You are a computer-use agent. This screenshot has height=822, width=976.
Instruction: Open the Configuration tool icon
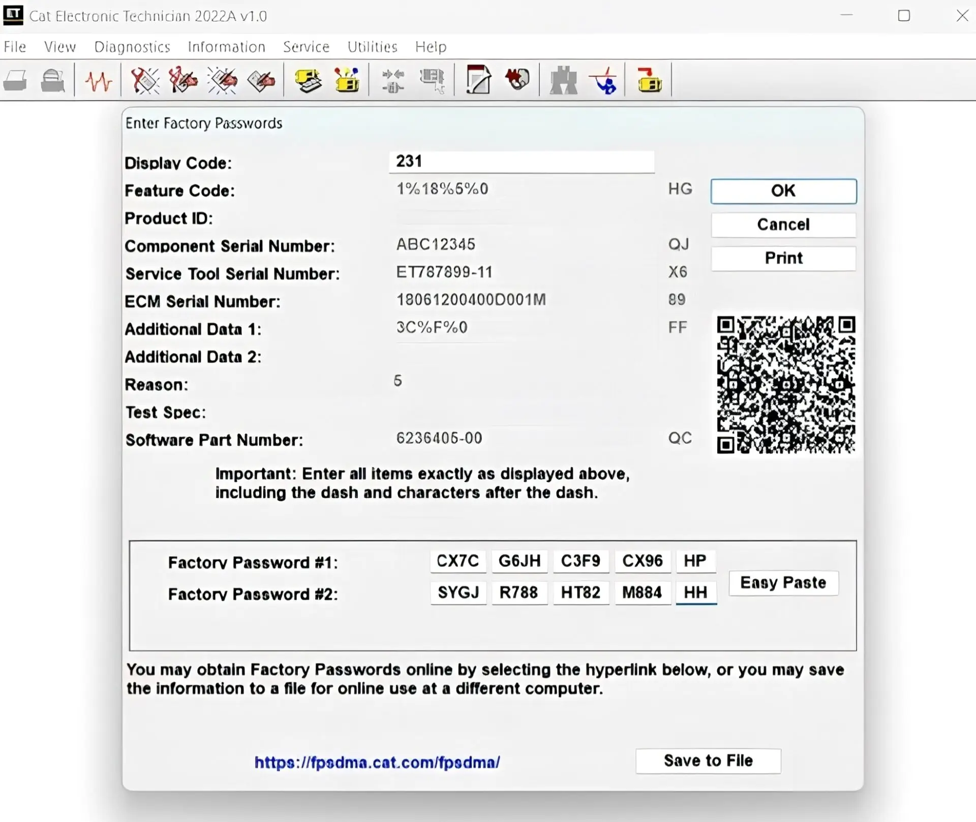[347, 80]
